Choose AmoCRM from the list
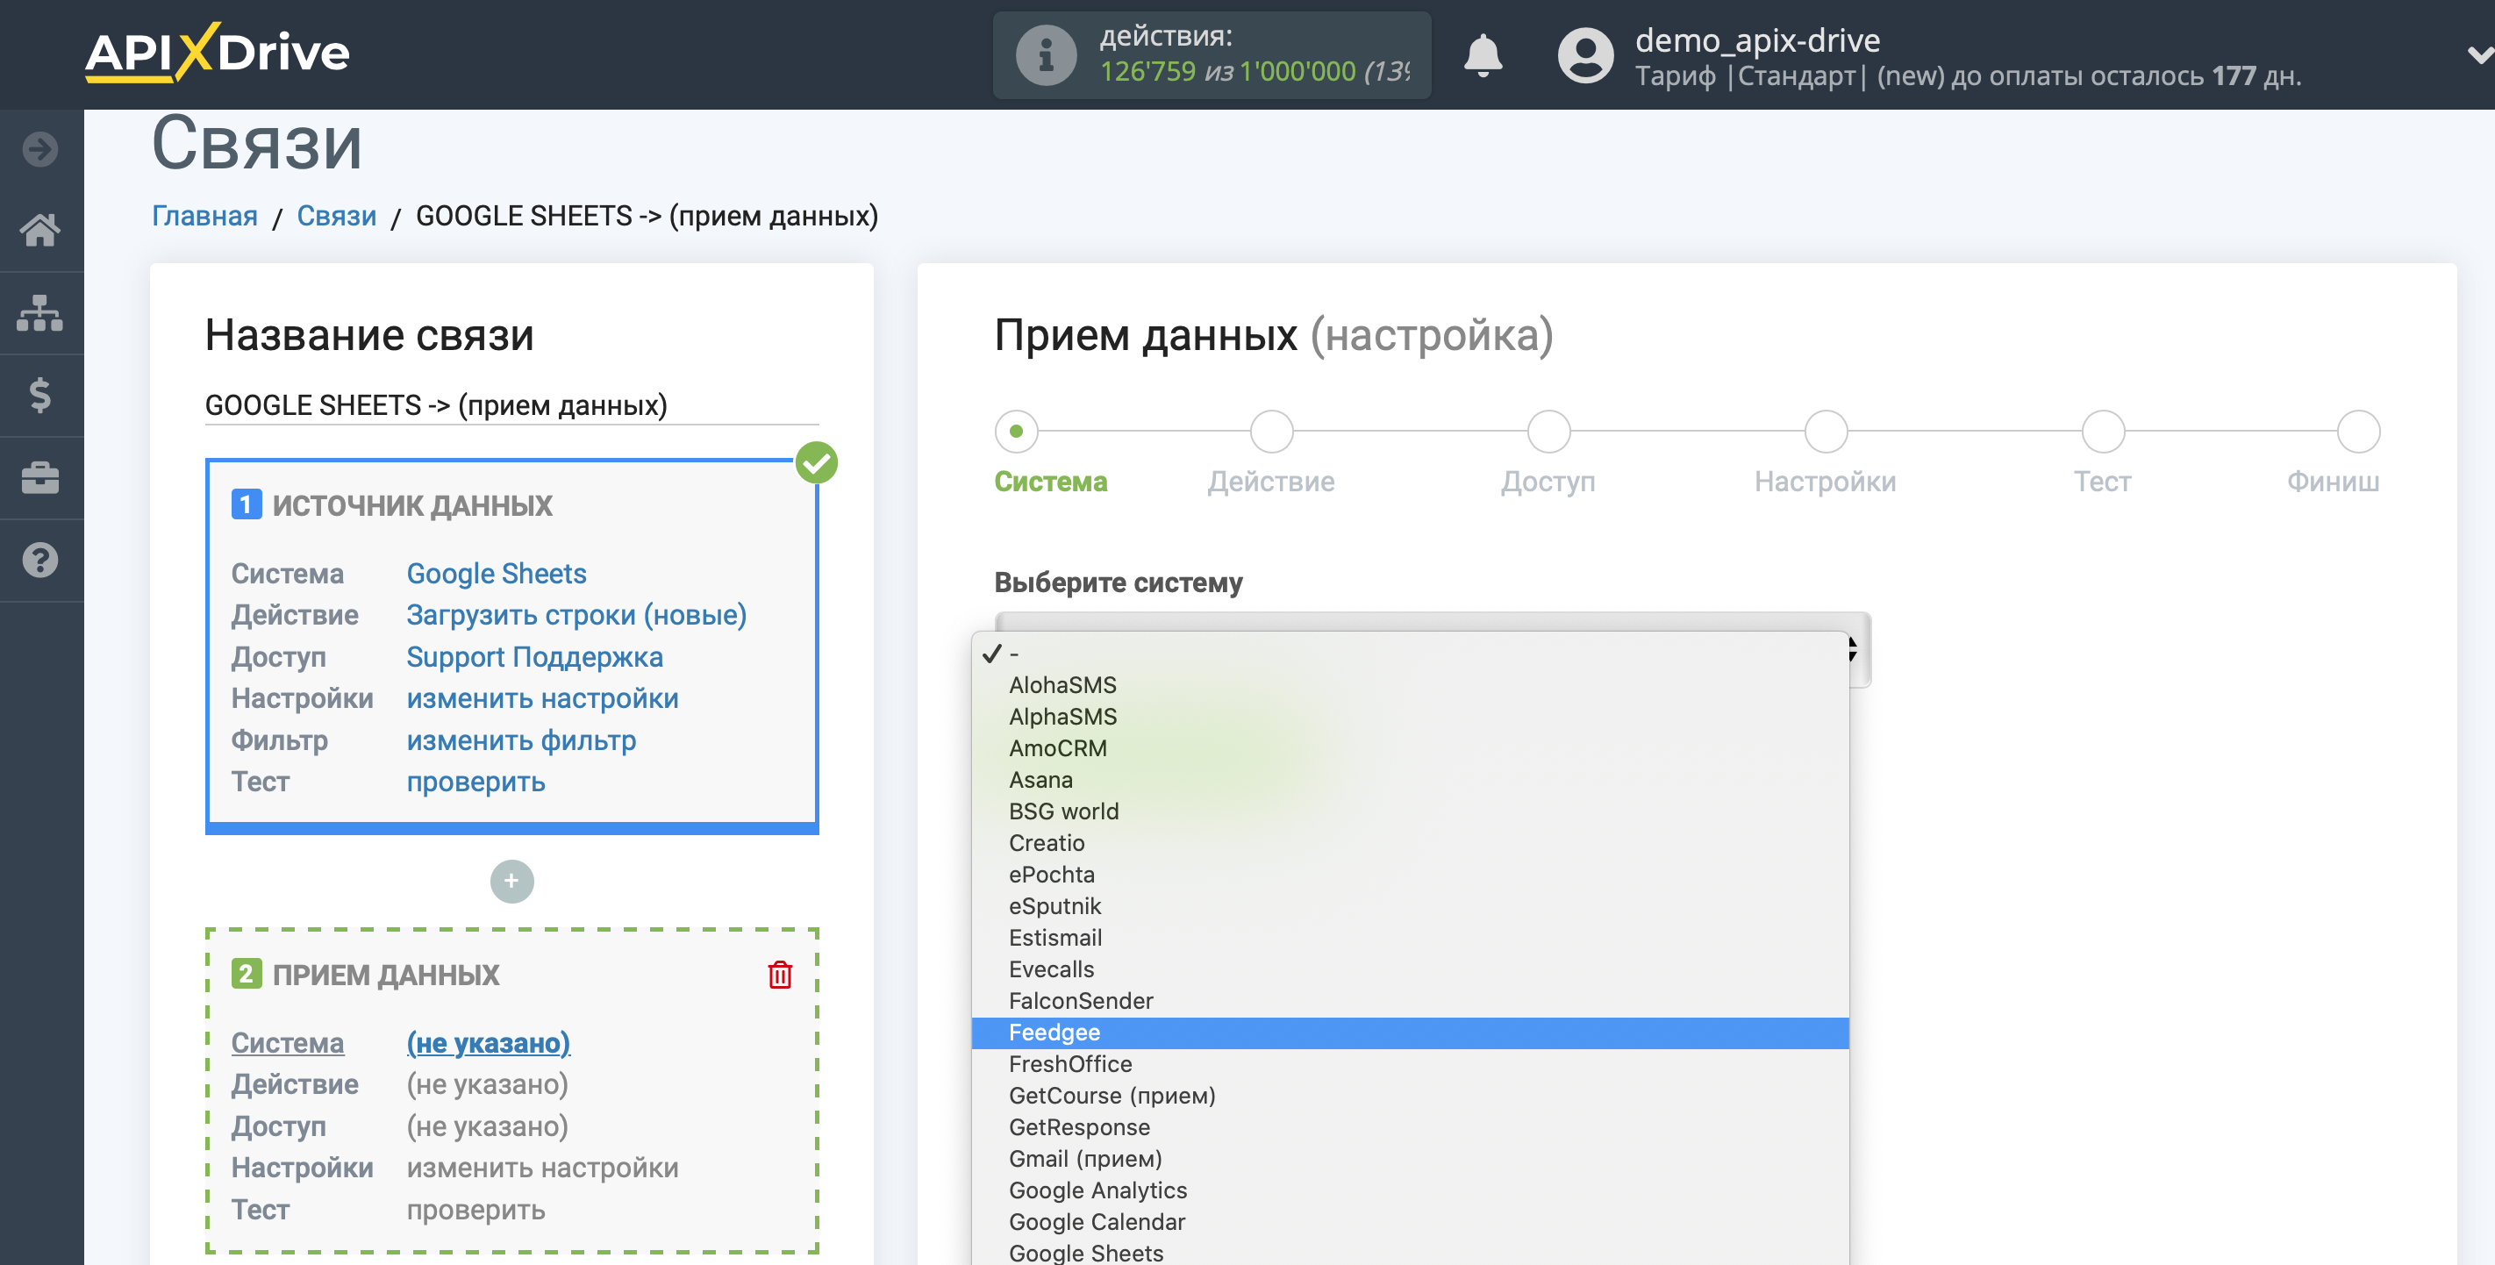 point(1410,748)
